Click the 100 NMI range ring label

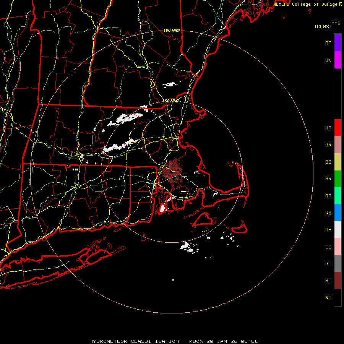coord(172,30)
